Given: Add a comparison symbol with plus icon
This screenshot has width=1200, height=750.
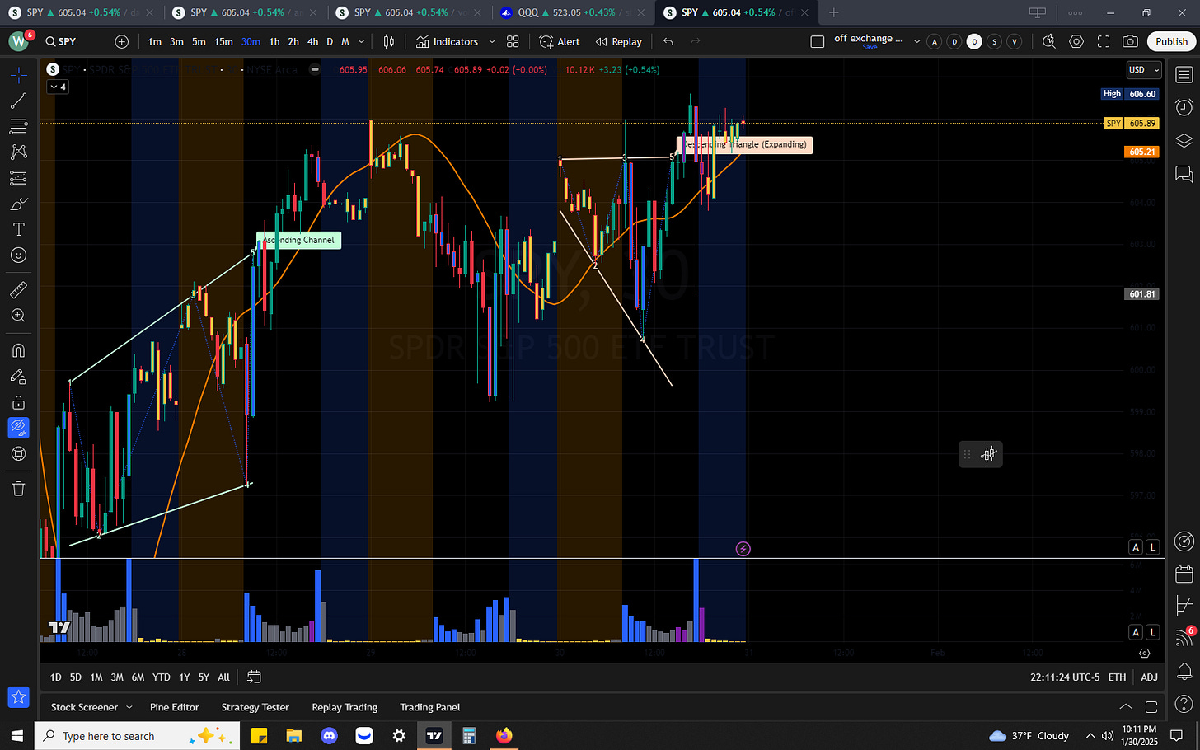Looking at the screenshot, I should click(122, 41).
